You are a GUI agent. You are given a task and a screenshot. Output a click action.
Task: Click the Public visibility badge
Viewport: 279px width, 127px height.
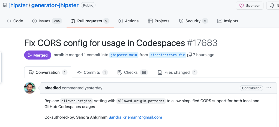(88, 5)
